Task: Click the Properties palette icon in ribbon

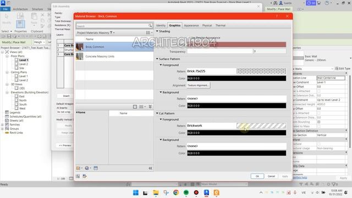Action: coord(20,24)
